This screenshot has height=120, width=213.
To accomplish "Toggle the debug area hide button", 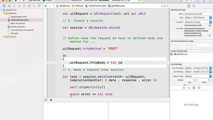I will pos(46,100).
